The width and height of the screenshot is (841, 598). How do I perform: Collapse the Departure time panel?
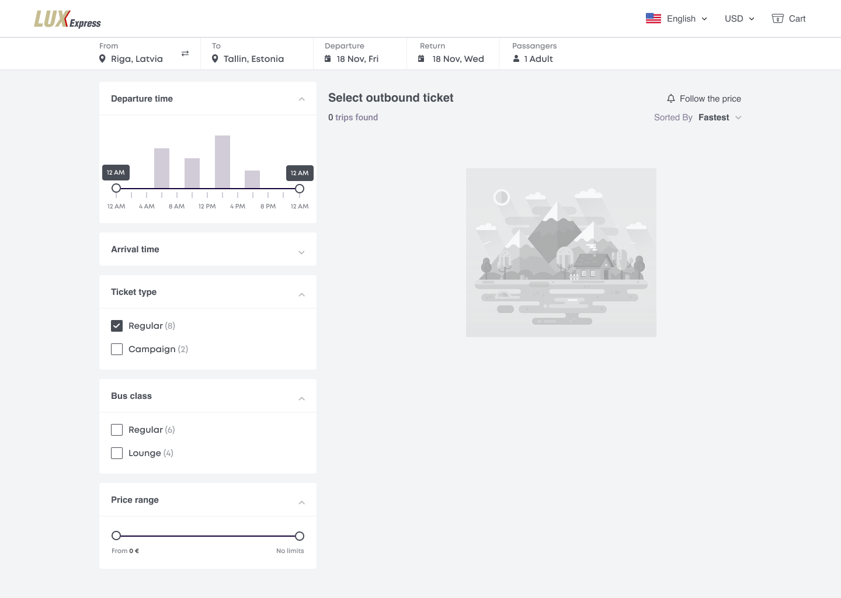[x=302, y=99]
